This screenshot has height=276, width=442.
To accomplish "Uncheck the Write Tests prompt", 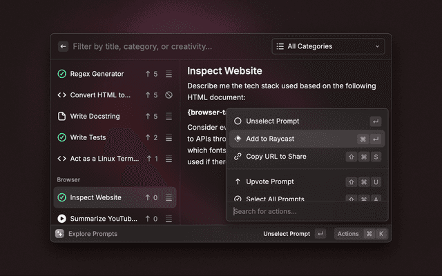I will tap(61, 138).
